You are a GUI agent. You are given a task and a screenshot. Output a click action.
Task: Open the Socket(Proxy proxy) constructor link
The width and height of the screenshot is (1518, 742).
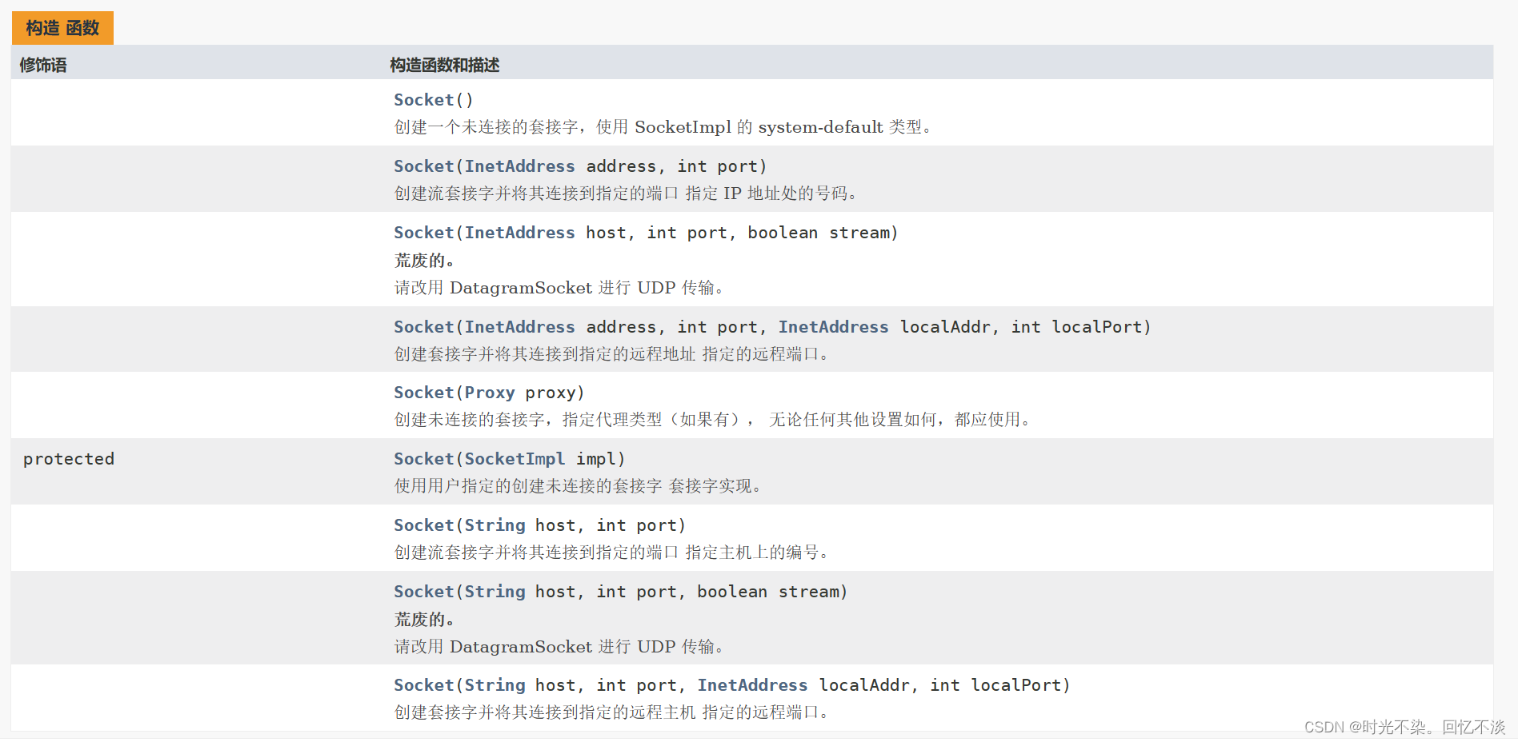click(x=424, y=393)
